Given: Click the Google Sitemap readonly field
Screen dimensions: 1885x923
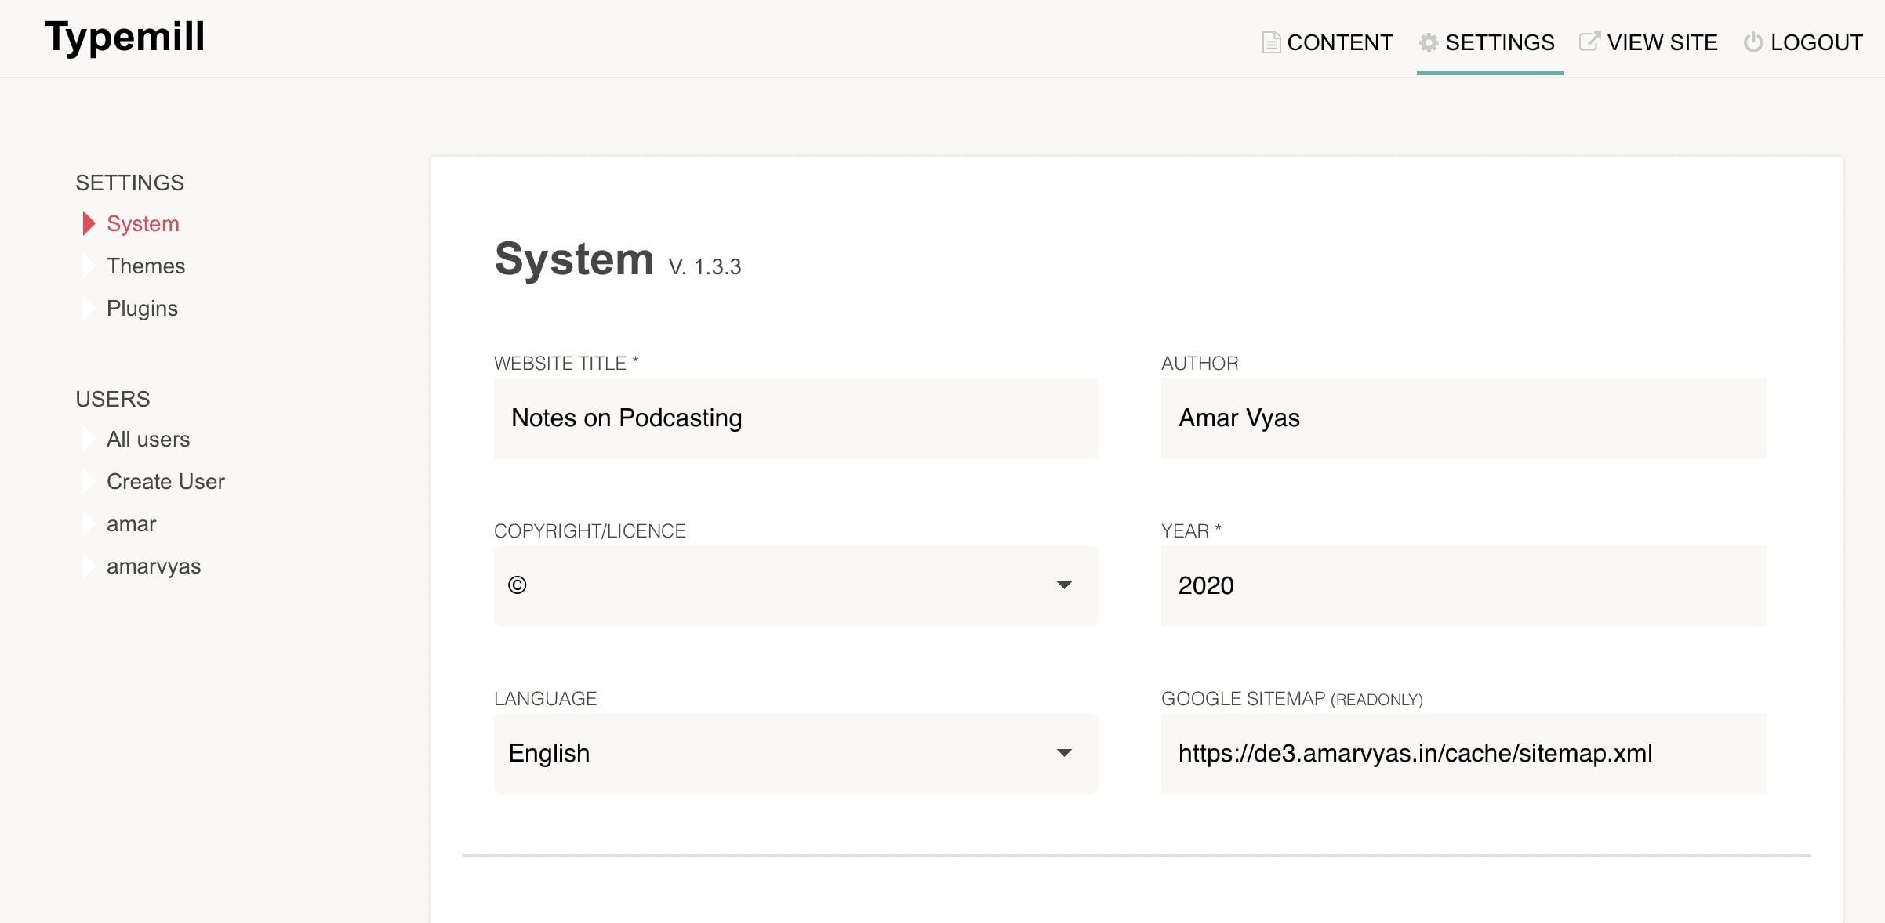Looking at the screenshot, I should [x=1463, y=754].
